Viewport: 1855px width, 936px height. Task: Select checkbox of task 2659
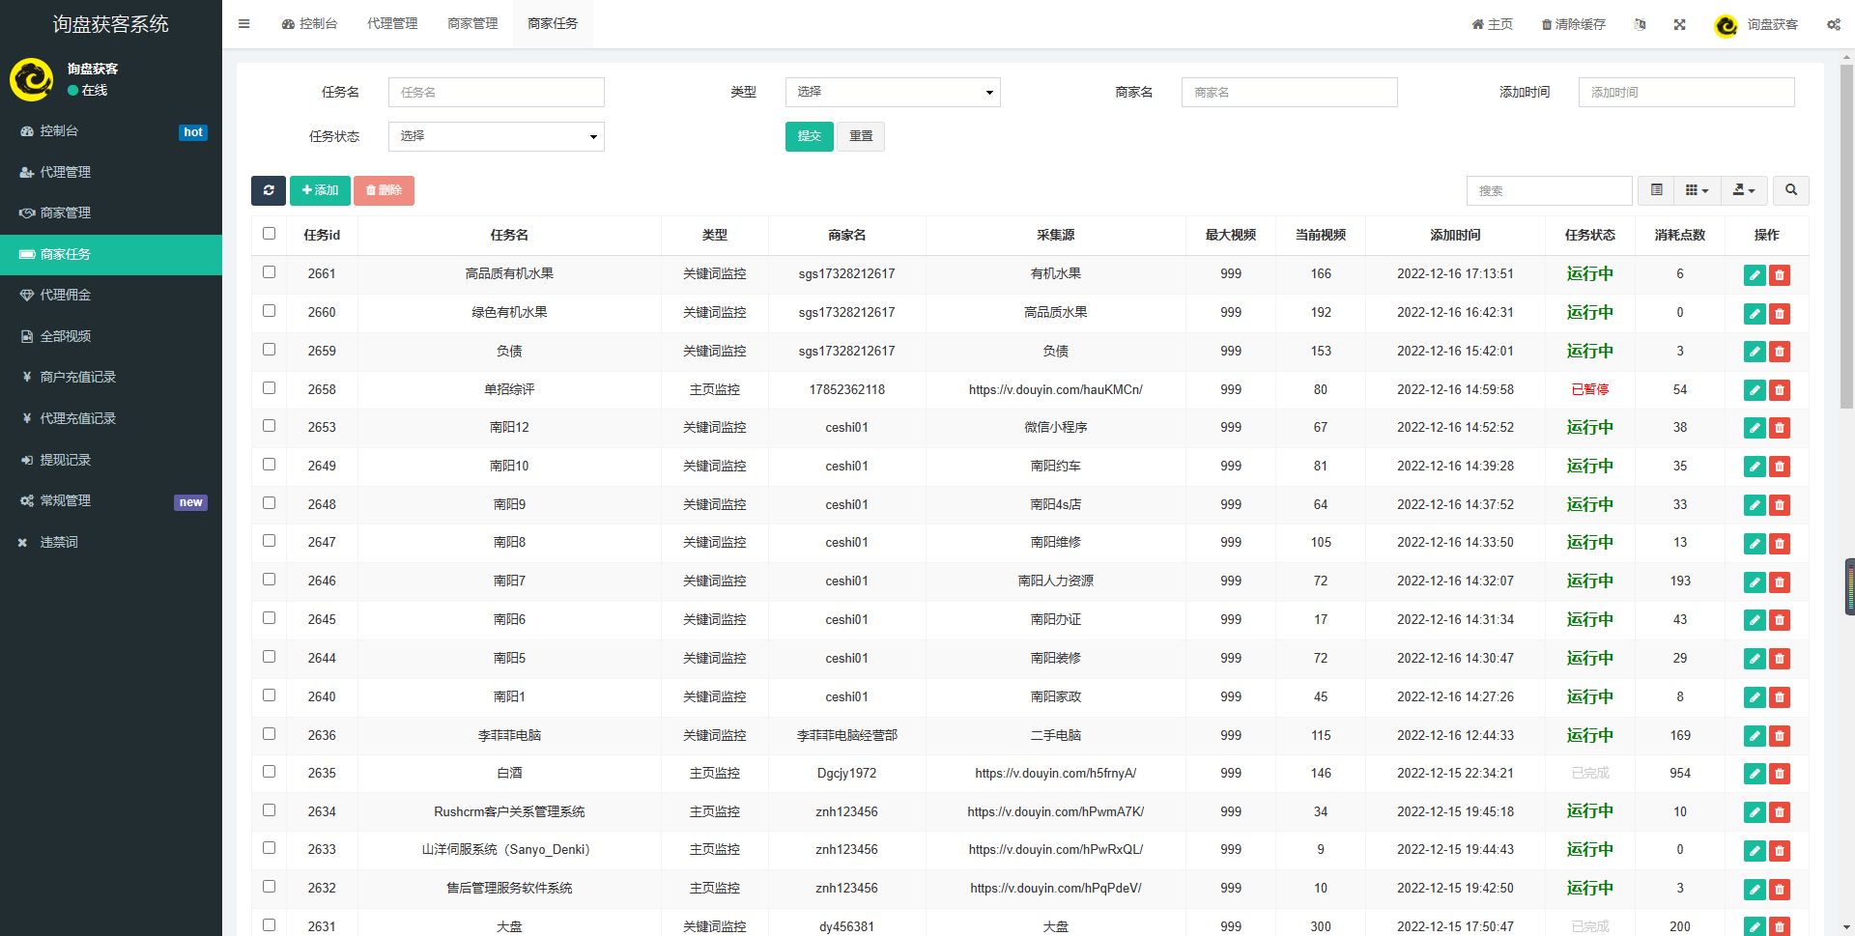pyautogui.click(x=269, y=350)
